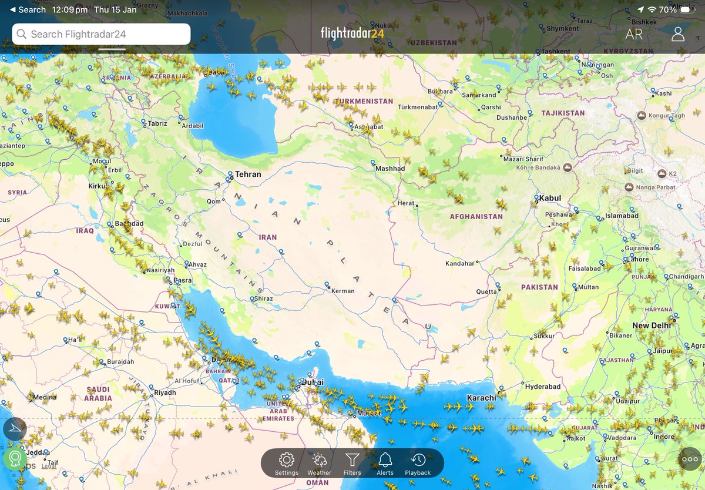Image resolution: width=705 pixels, height=490 pixels.
Task: Select the Kerman airport pin
Action: pyautogui.click(x=327, y=285)
